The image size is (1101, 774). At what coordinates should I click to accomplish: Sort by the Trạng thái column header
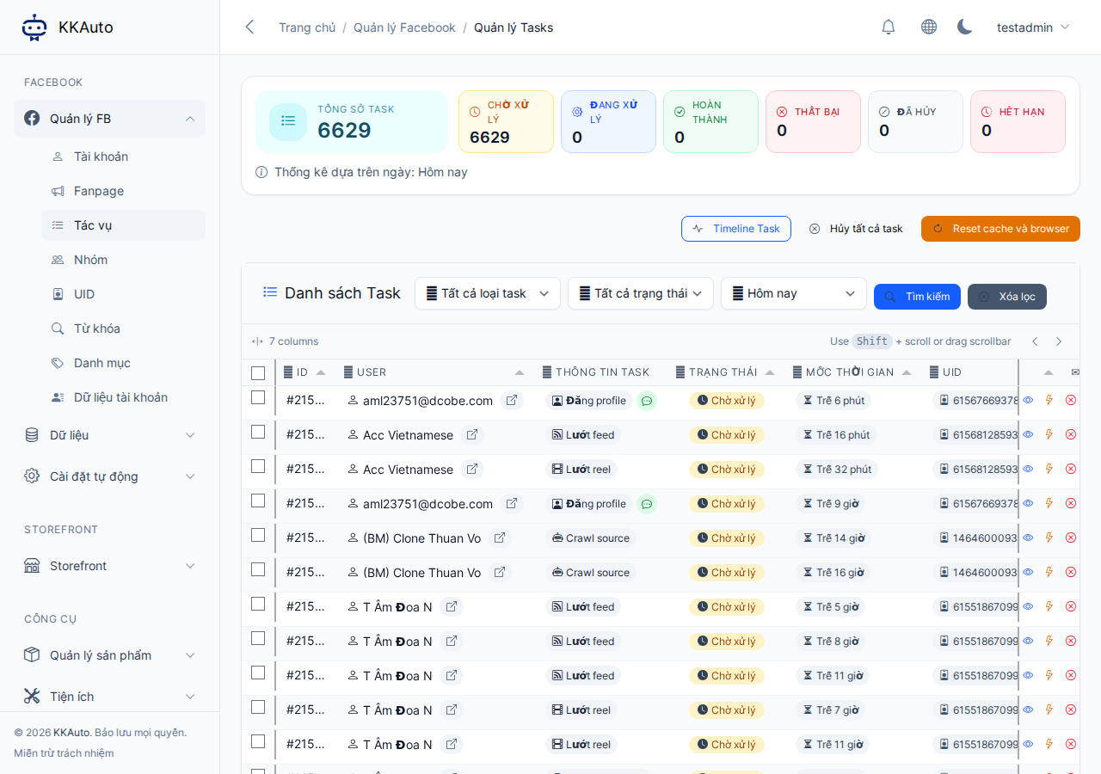coord(723,372)
